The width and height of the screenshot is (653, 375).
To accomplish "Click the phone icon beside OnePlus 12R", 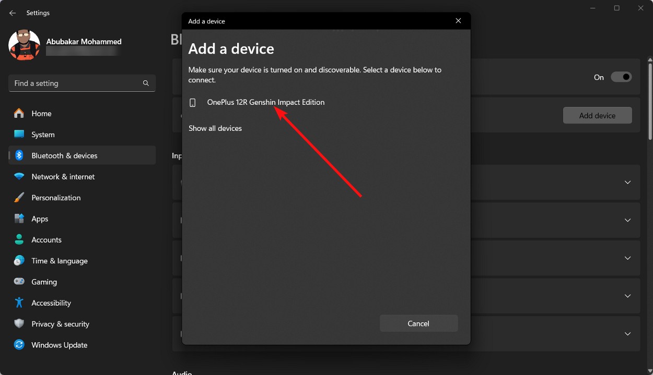I will pyautogui.click(x=193, y=102).
